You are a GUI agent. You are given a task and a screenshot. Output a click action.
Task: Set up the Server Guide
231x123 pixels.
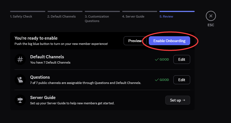pyautogui.click(x=178, y=100)
